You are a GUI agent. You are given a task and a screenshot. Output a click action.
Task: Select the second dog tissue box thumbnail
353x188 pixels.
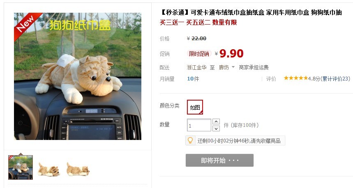coord(49,169)
